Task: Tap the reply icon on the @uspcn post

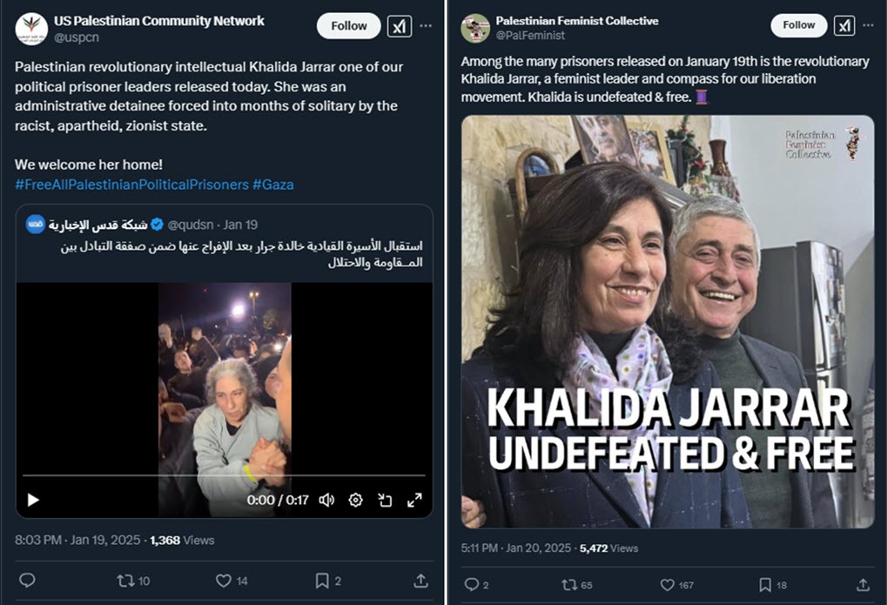Action: (27, 580)
